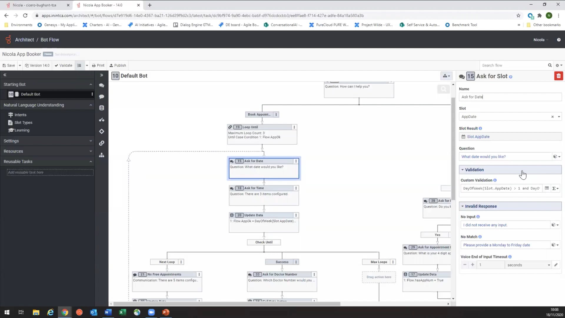The image size is (565, 318).
Task: Decrease the Voice End of Input Timeout value
Action: tap(465, 265)
